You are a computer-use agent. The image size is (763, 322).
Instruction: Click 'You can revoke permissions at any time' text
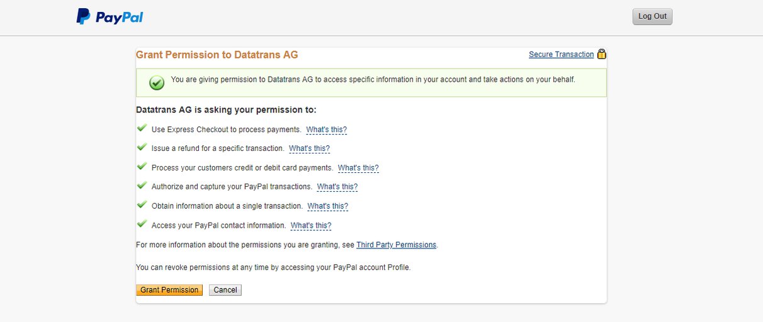tap(273, 267)
